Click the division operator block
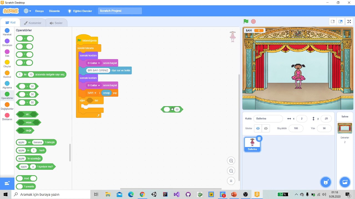Screen dimensions: 355x199 (x=24, y=63)
